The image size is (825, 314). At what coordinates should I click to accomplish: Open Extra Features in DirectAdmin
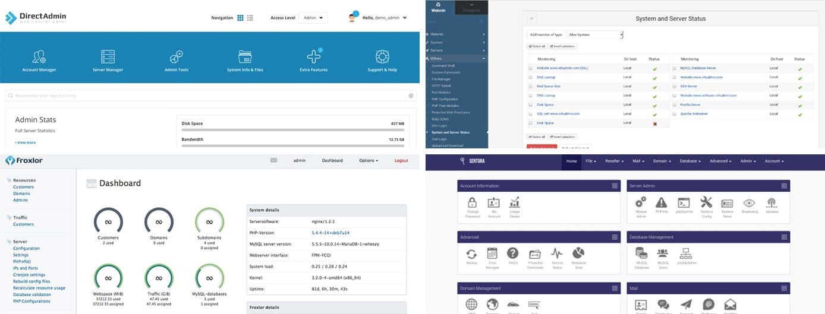click(313, 61)
